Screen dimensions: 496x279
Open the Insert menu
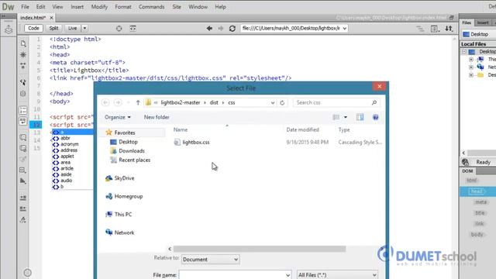[x=77, y=7]
